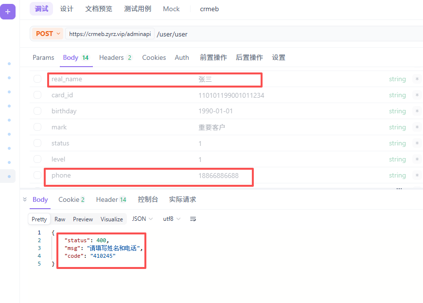The image size is (423, 303).
Task: Change type string for level
Action: tap(397, 159)
